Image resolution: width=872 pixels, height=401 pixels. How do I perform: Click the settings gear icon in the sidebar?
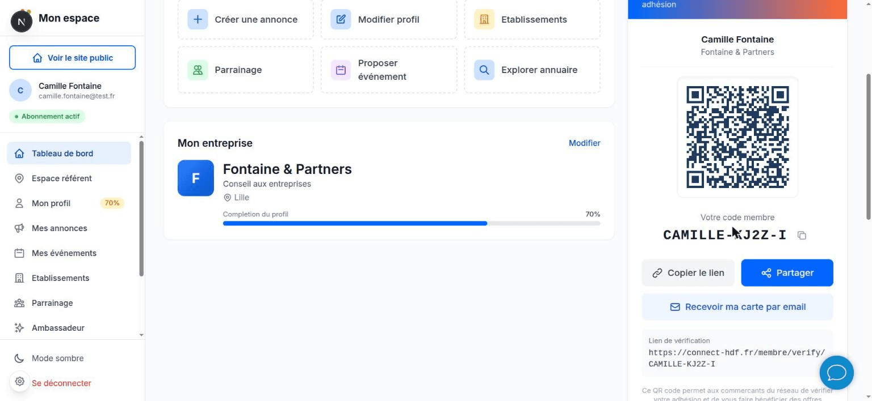coord(19,381)
